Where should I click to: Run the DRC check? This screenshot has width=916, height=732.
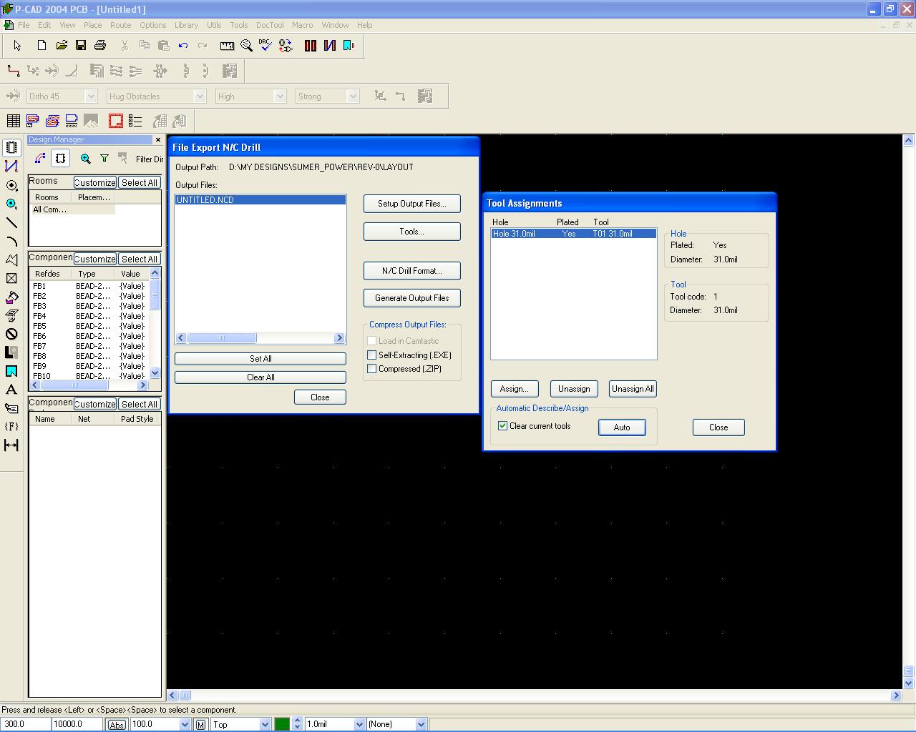[265, 45]
